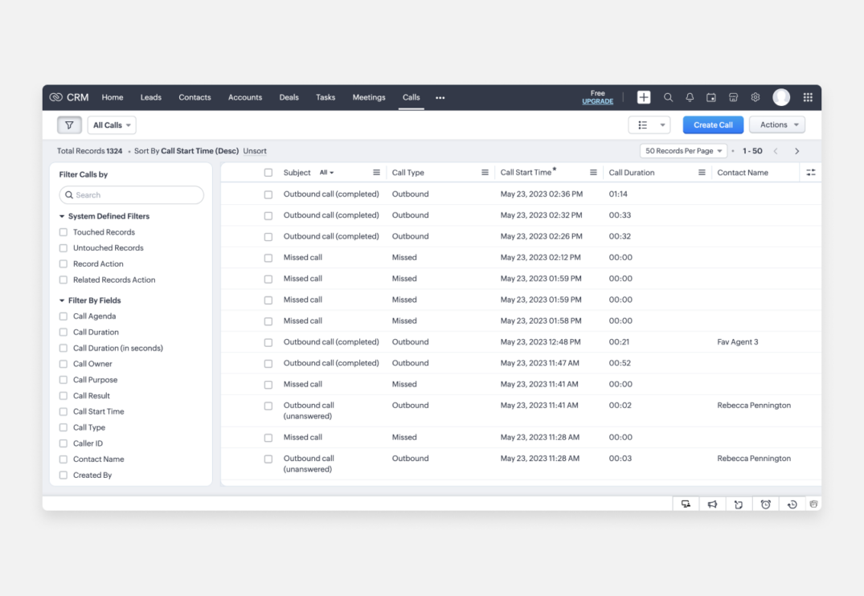Click the filter funnel icon
This screenshot has height=596, width=864.
click(69, 125)
